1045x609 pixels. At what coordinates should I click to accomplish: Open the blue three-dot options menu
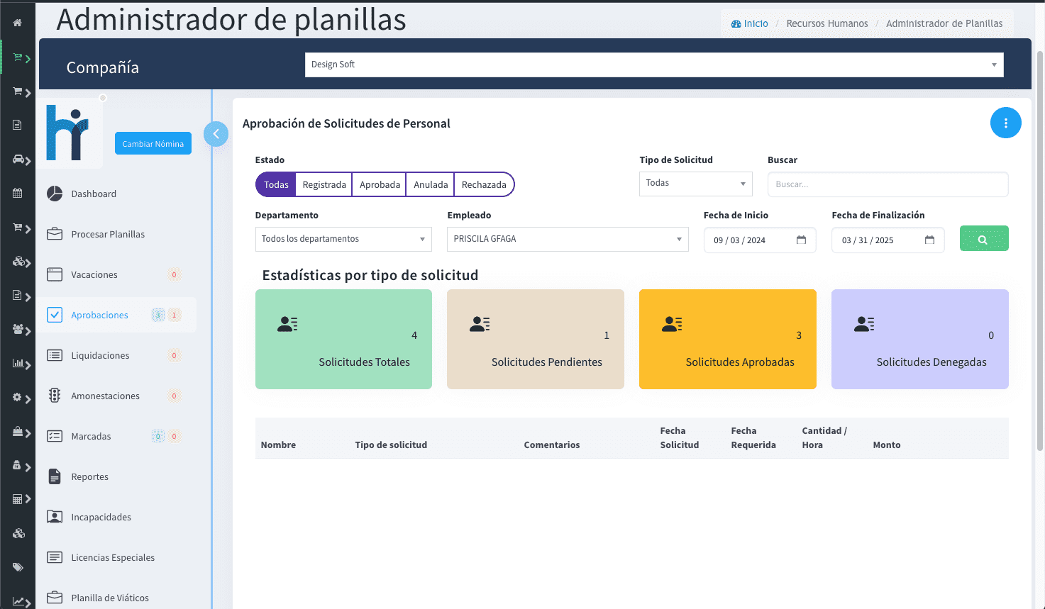(1005, 123)
